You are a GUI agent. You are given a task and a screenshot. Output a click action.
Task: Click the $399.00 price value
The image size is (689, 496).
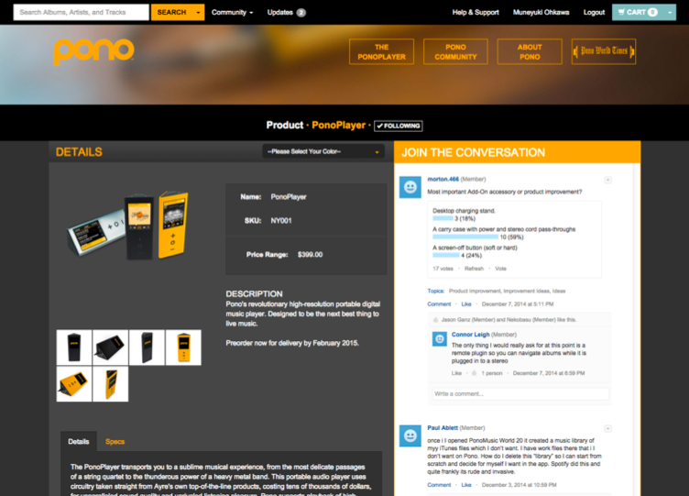pyautogui.click(x=310, y=255)
